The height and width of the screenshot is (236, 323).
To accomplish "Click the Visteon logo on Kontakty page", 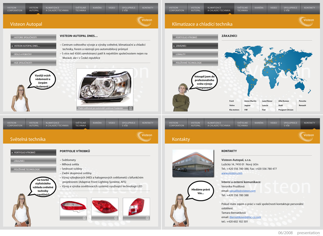I will pyautogui.click(x=306, y=136).
